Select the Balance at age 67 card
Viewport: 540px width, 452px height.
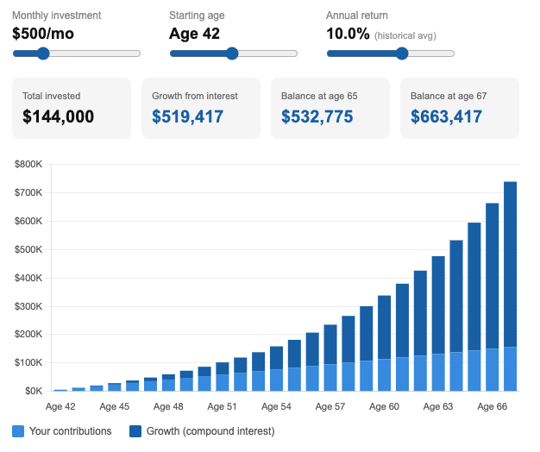click(x=460, y=108)
